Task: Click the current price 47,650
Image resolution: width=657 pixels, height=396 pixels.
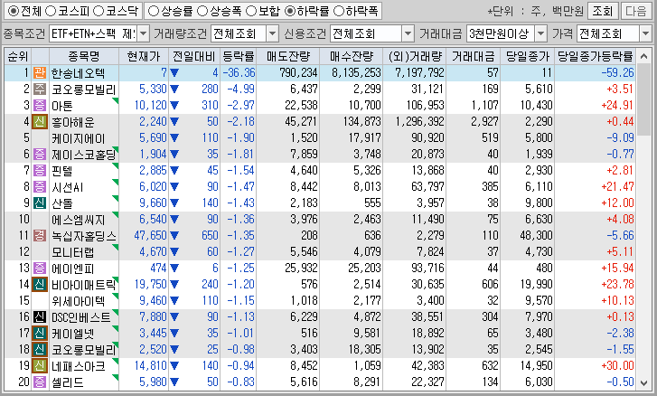Action: pos(150,235)
